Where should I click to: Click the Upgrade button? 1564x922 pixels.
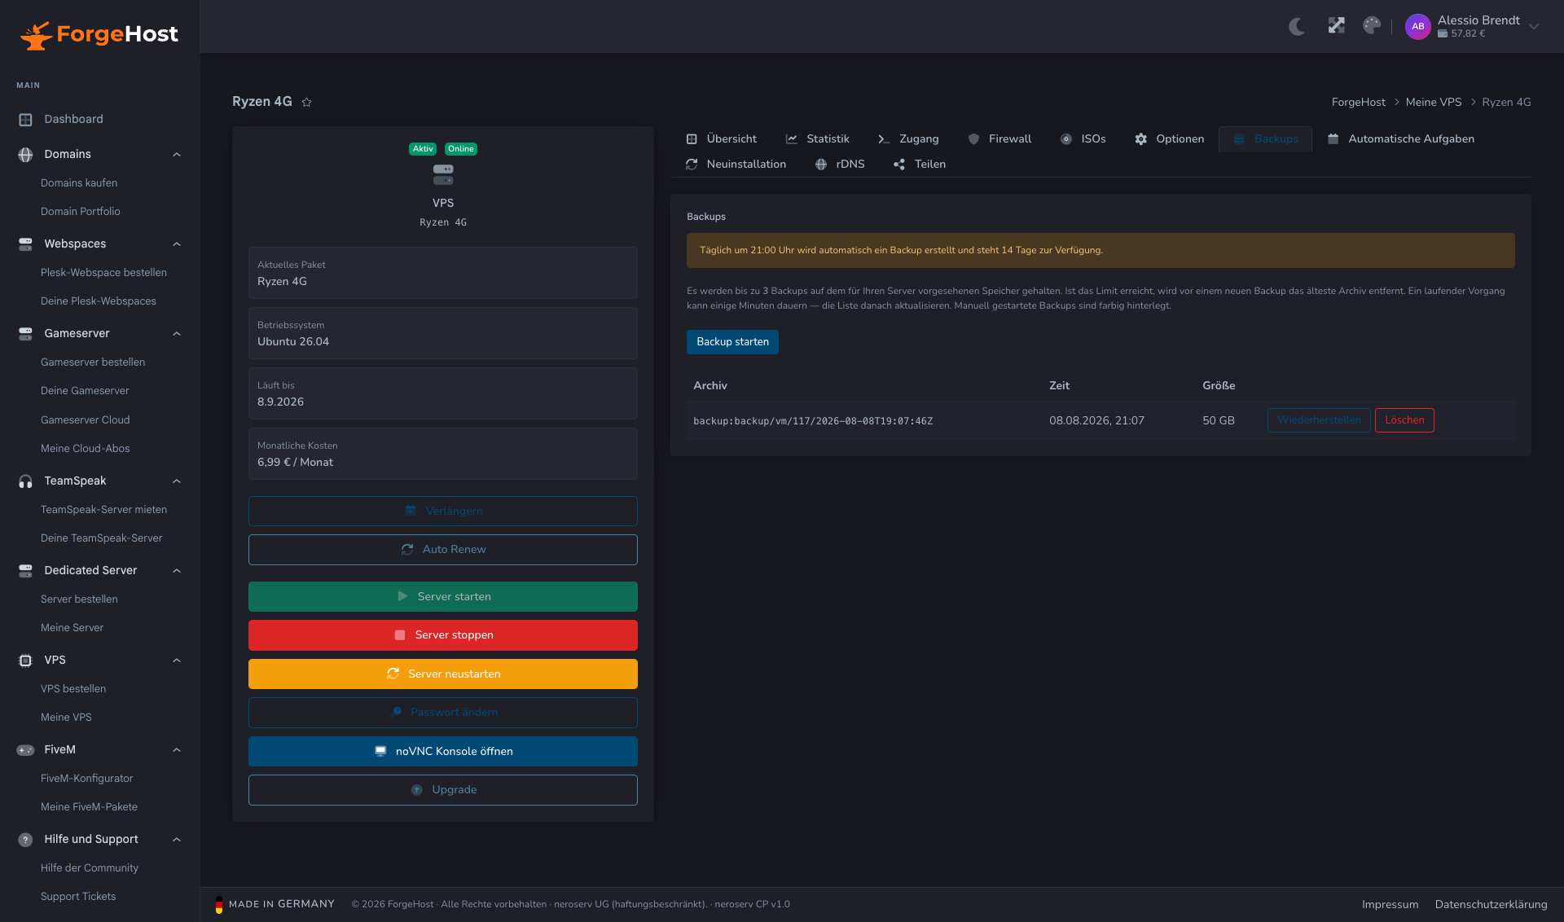443,790
